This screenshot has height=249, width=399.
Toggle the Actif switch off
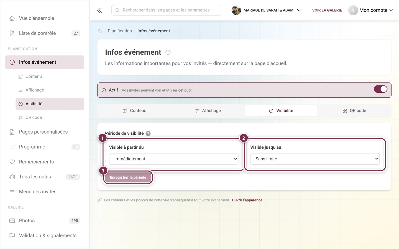tap(380, 89)
